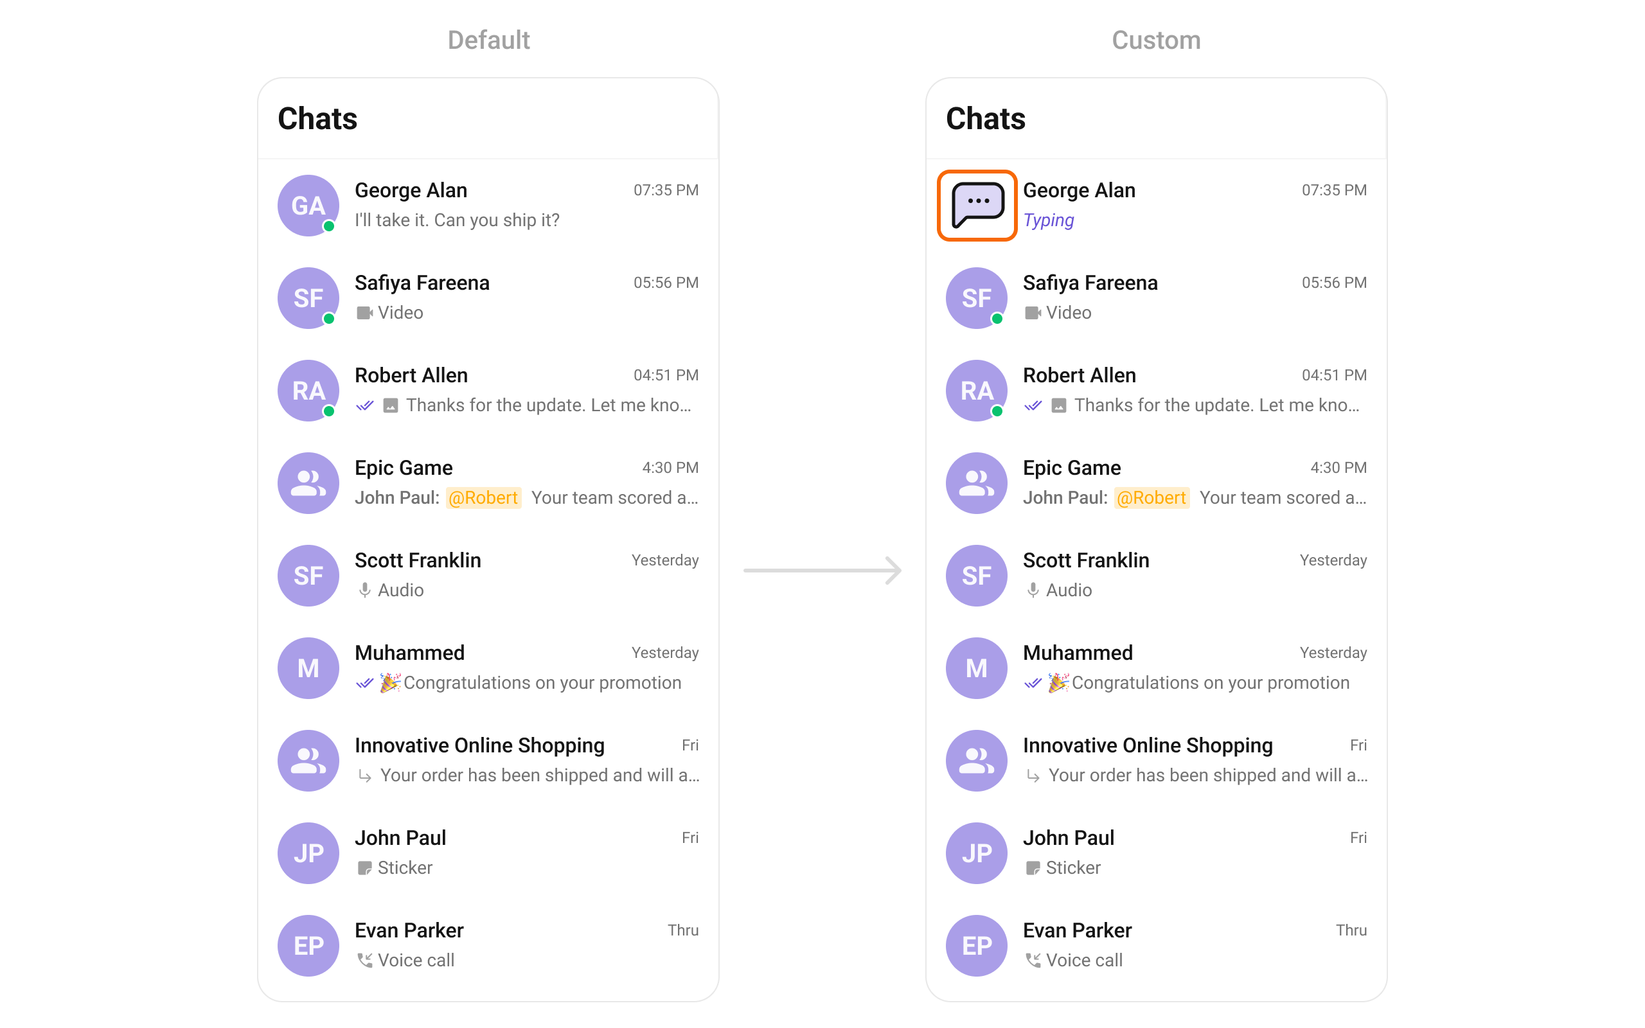Click the video camera icon under Safiya Fareena in Custom list

coord(1033,313)
